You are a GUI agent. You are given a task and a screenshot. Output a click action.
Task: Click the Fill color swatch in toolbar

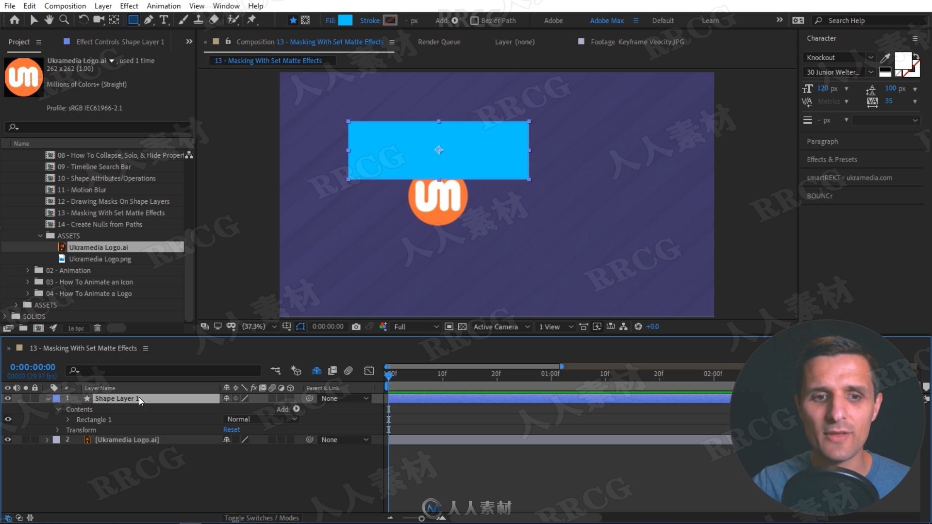point(346,20)
